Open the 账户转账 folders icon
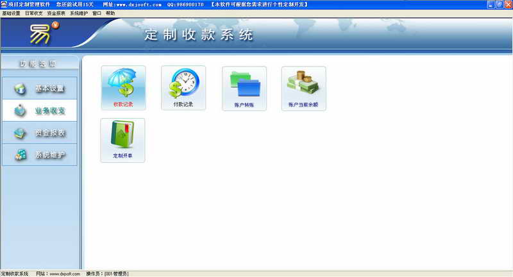 (244, 88)
